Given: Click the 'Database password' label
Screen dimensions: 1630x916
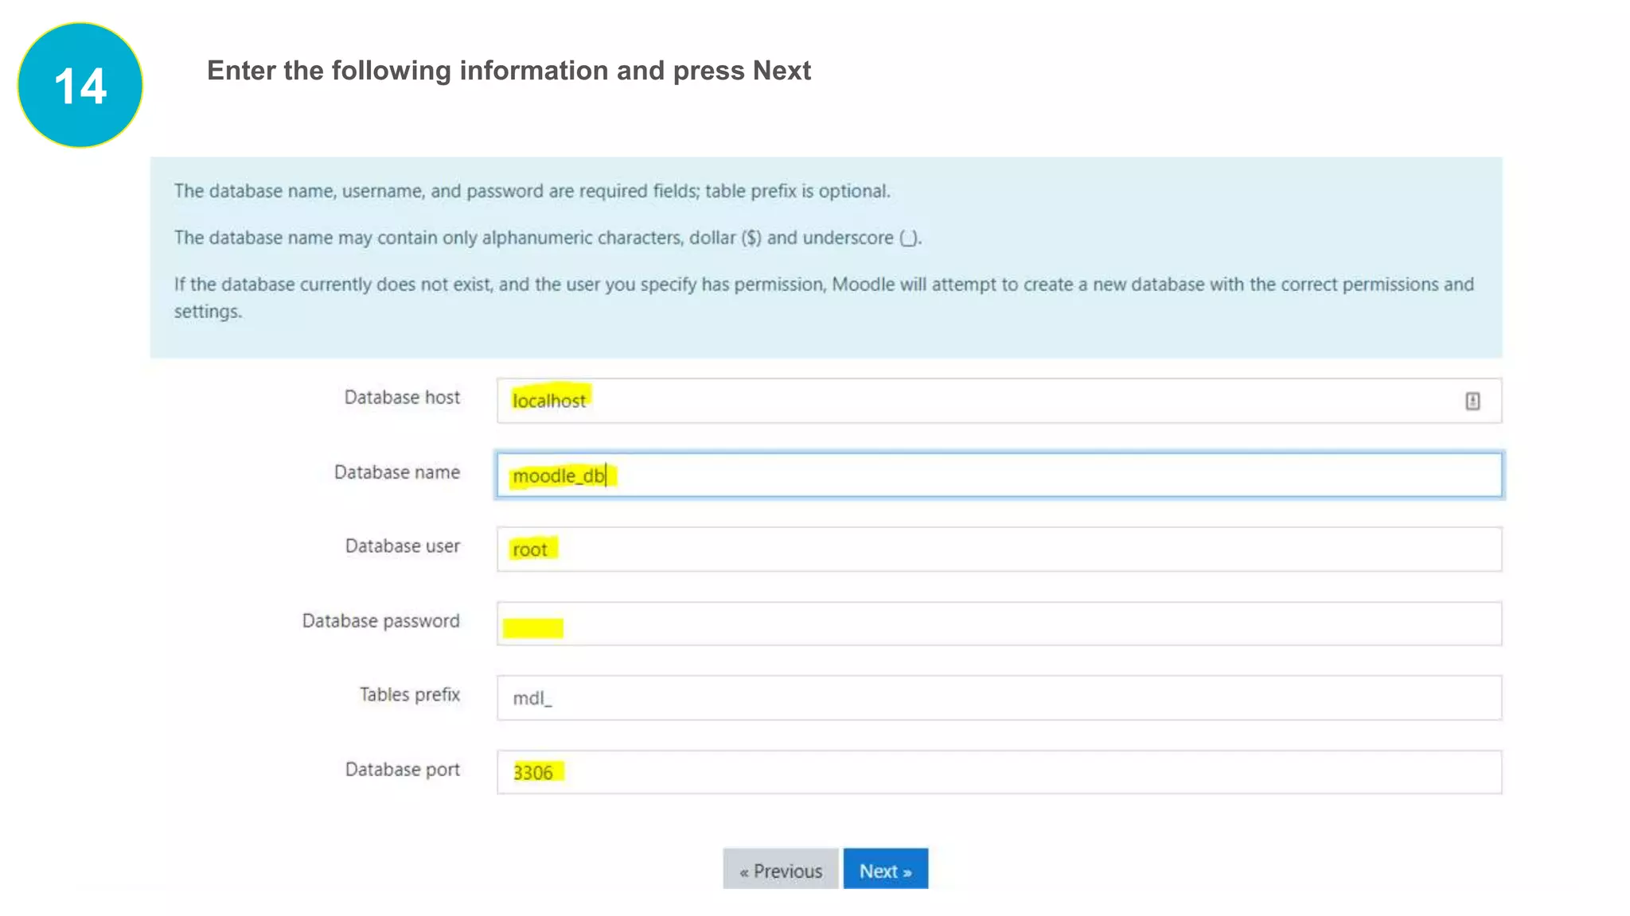Looking at the screenshot, I should [380, 621].
